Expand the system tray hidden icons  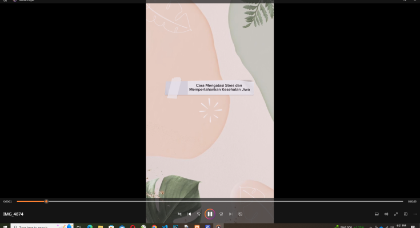tap(370, 226)
